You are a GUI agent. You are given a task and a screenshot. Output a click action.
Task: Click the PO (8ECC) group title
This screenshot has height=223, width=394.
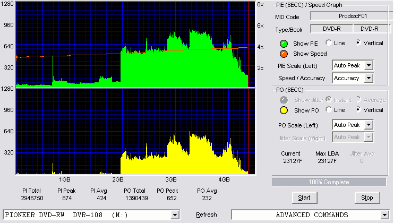click(290, 90)
